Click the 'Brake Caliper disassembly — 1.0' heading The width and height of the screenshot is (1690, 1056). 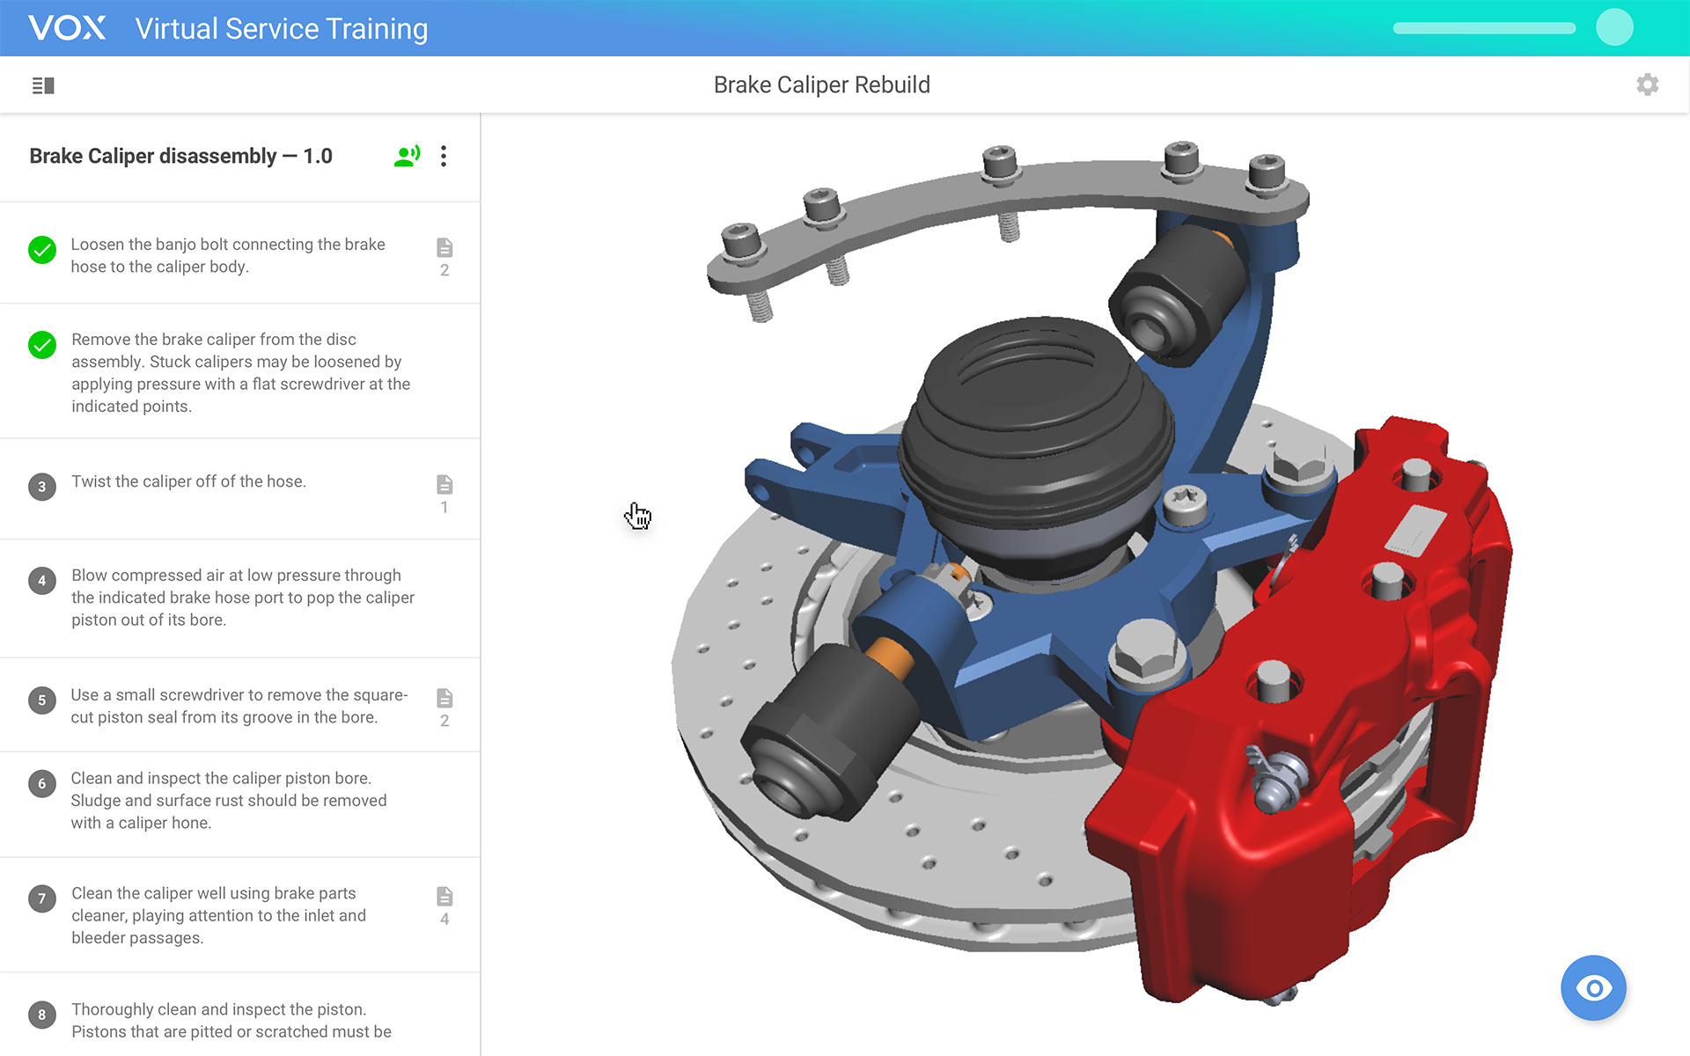coord(180,156)
